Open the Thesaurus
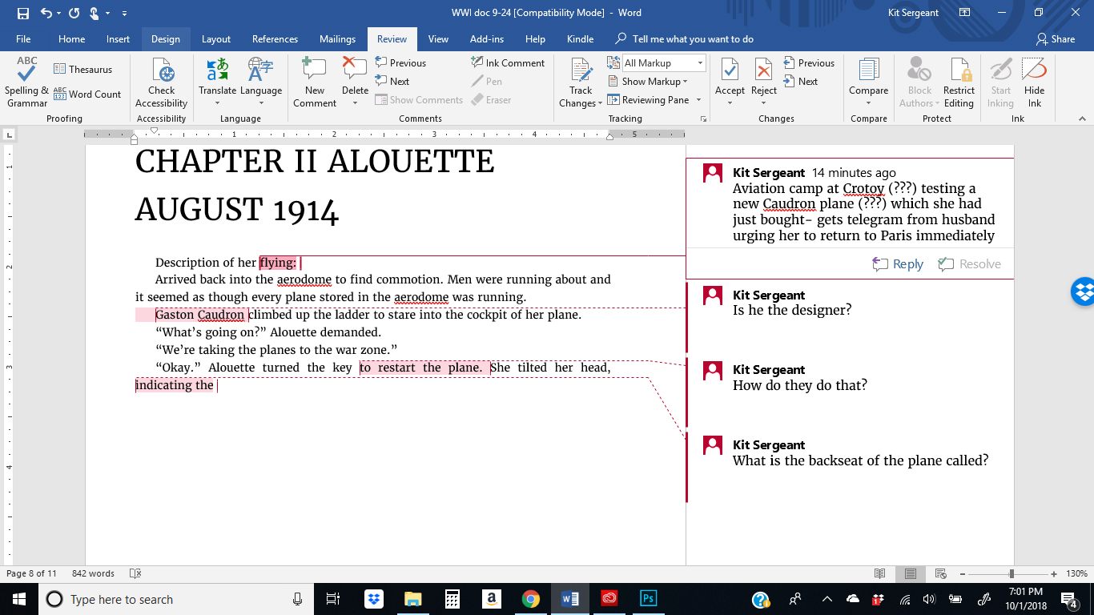Screen dimensions: 1094x615 click(x=83, y=70)
